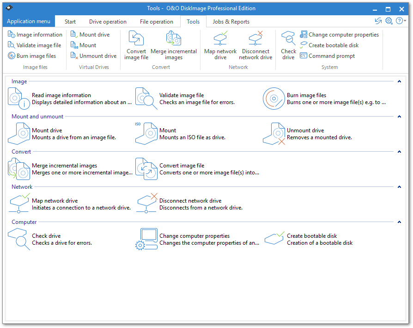The width and height of the screenshot is (413, 328).
Task: Click 'Removes a mounted drive.' description
Action: (320, 137)
